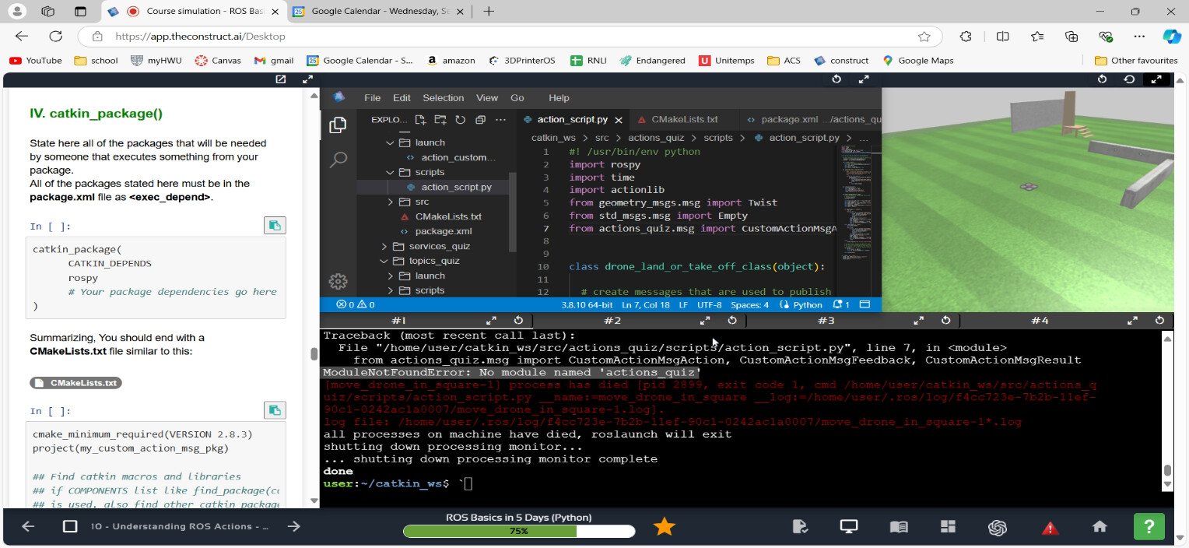Viewport: 1189px width, 548px height.
Task: Toggle the unit checkbox beside '10 - Understanding ROS Actions'
Action: (70, 526)
